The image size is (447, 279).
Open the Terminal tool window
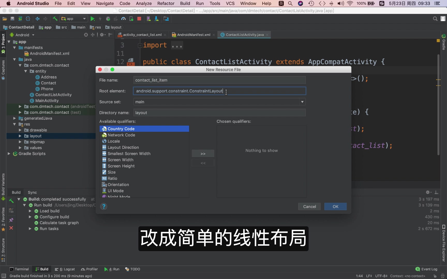pyautogui.click(x=19, y=269)
